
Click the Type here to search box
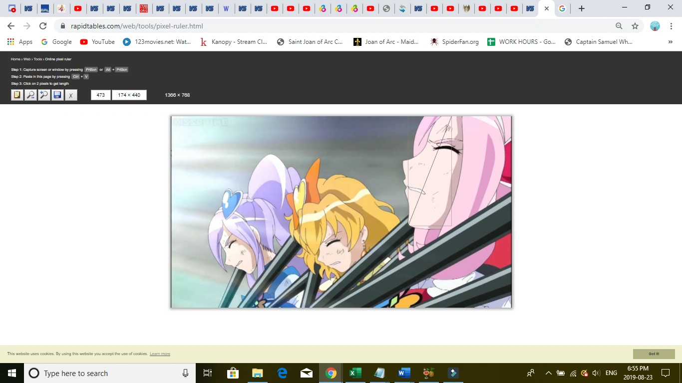111,373
